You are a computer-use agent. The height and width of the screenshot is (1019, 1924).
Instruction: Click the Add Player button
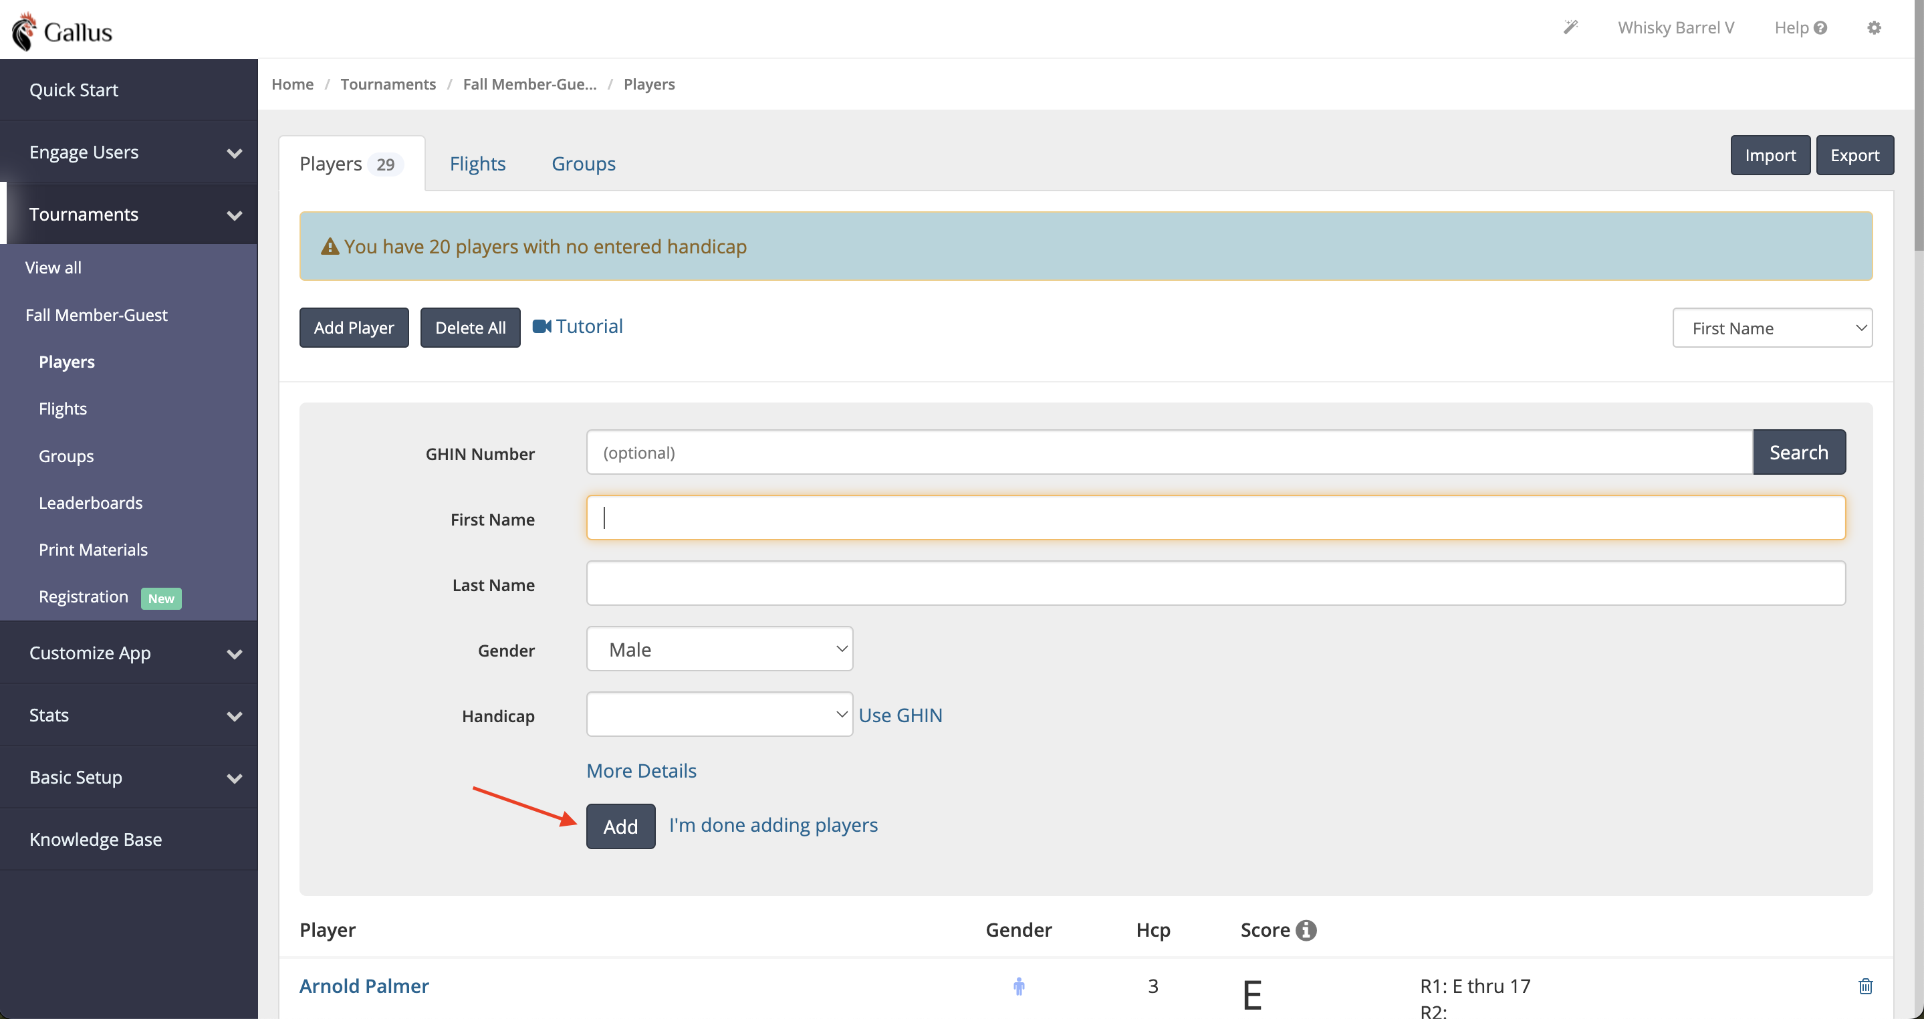(354, 328)
